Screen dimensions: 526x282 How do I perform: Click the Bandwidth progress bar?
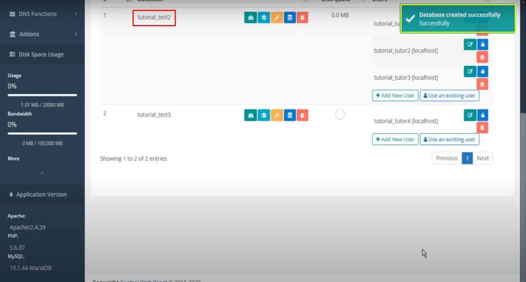point(42,133)
